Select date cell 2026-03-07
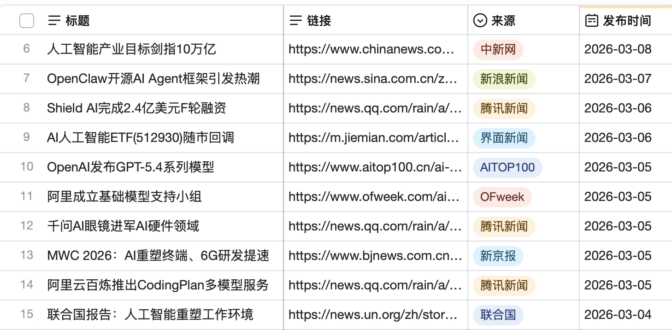672x330 pixels. (x=618, y=78)
